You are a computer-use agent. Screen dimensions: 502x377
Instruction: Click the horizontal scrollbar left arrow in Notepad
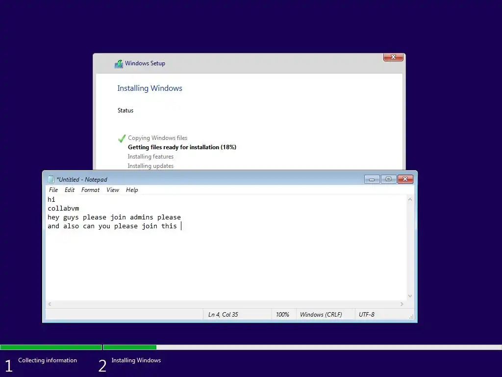[x=50, y=304]
